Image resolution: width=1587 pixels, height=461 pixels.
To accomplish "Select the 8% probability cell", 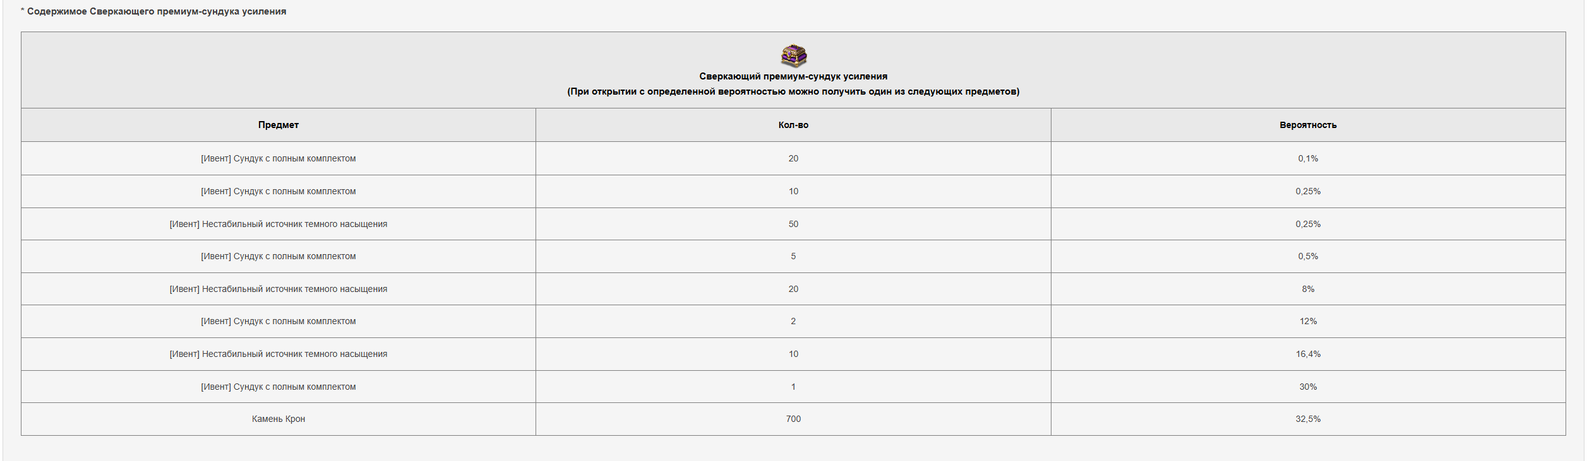I will tap(1308, 289).
